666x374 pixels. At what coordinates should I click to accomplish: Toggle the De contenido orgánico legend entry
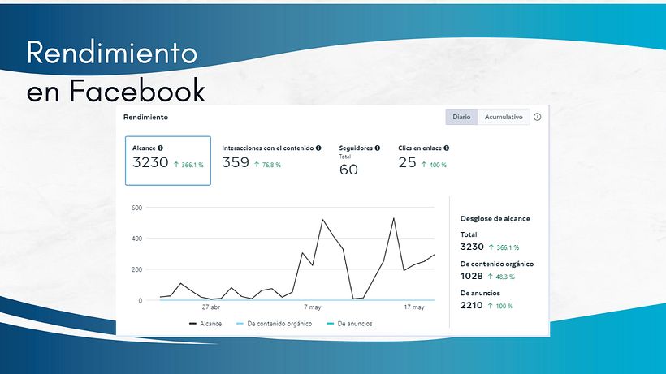point(274,324)
